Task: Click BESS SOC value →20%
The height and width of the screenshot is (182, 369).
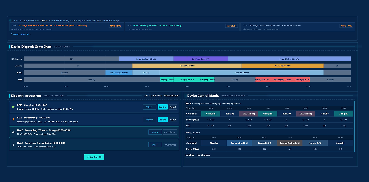Action: [305, 126]
